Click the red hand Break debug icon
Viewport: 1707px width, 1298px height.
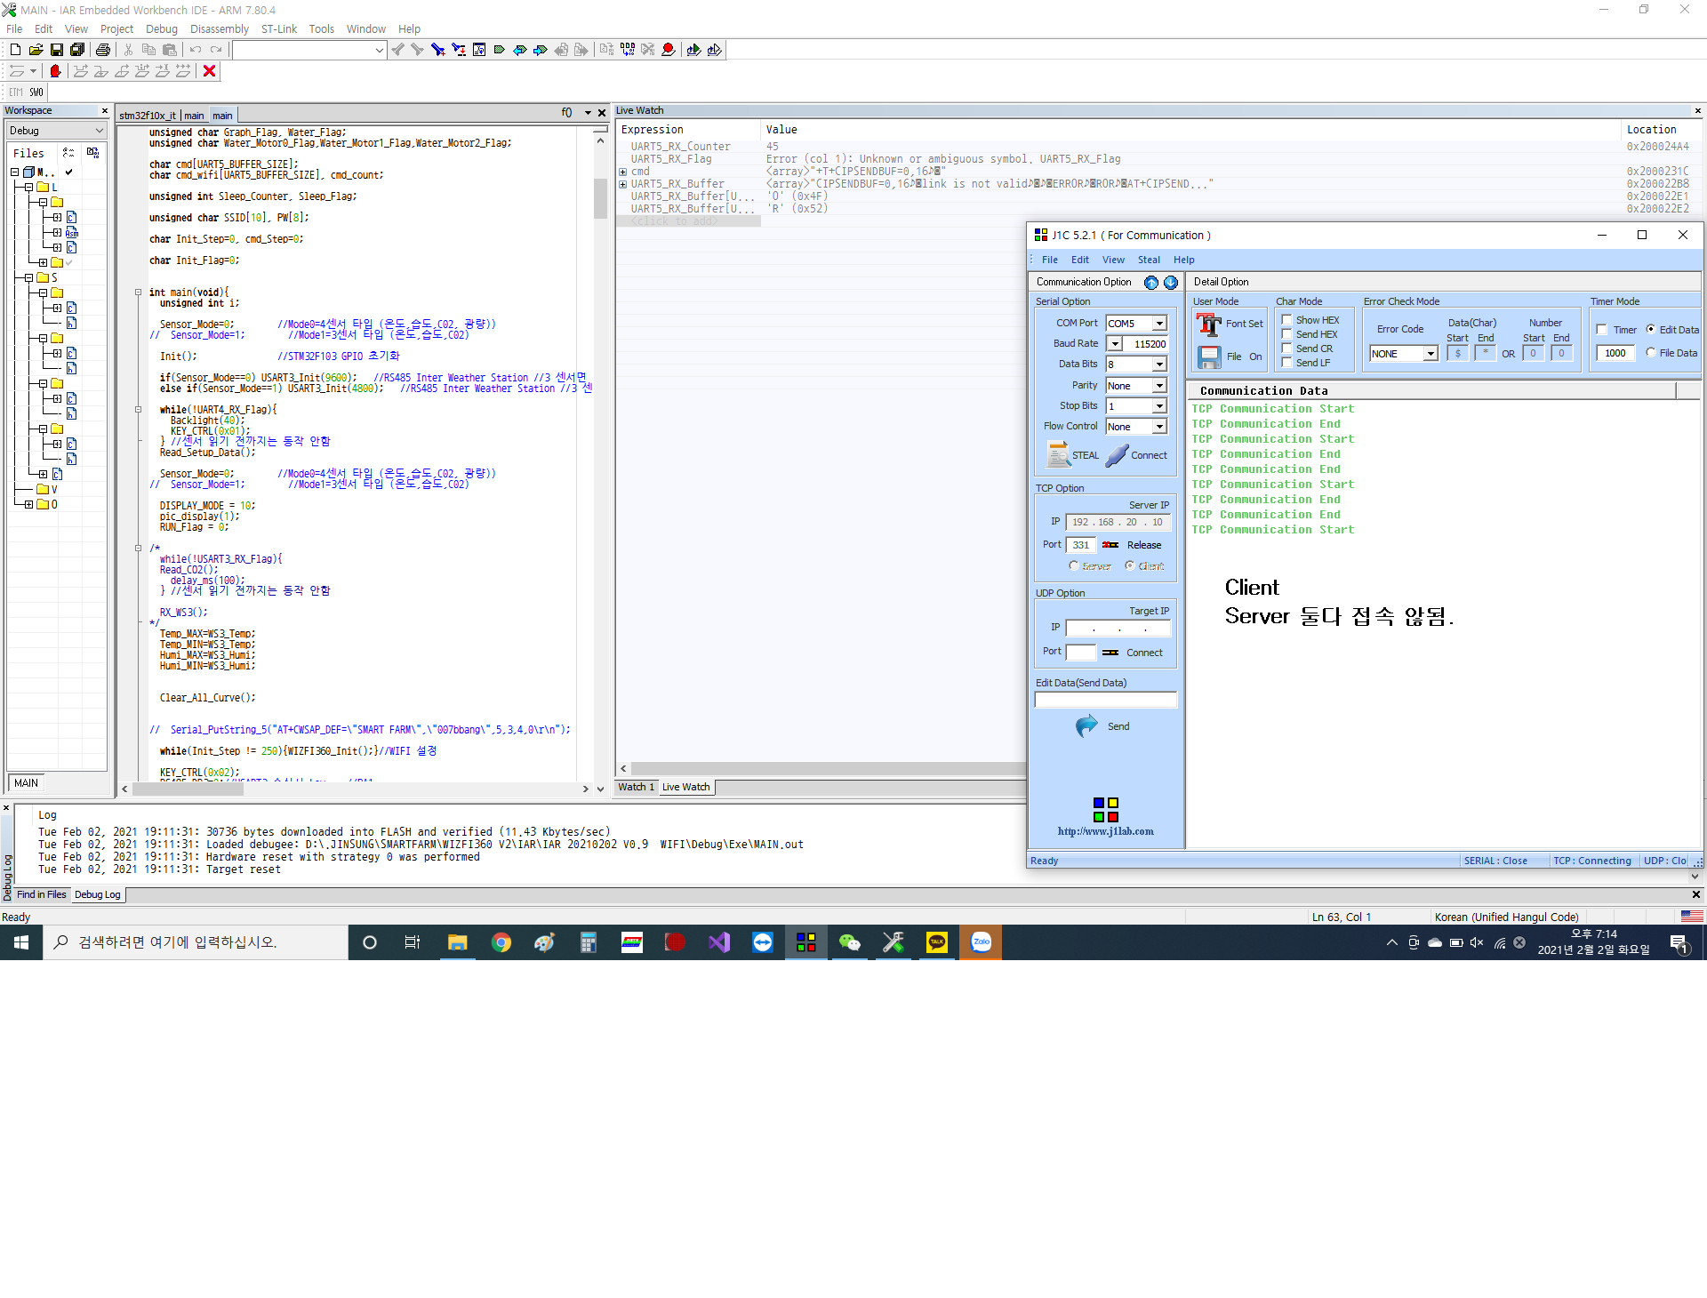point(55,71)
